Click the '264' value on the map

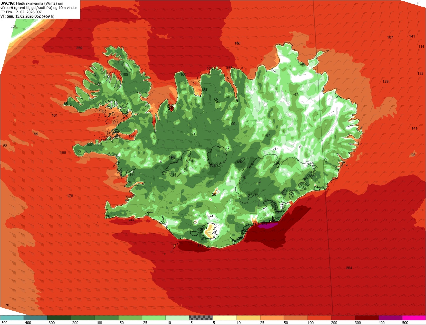(x=349, y=268)
